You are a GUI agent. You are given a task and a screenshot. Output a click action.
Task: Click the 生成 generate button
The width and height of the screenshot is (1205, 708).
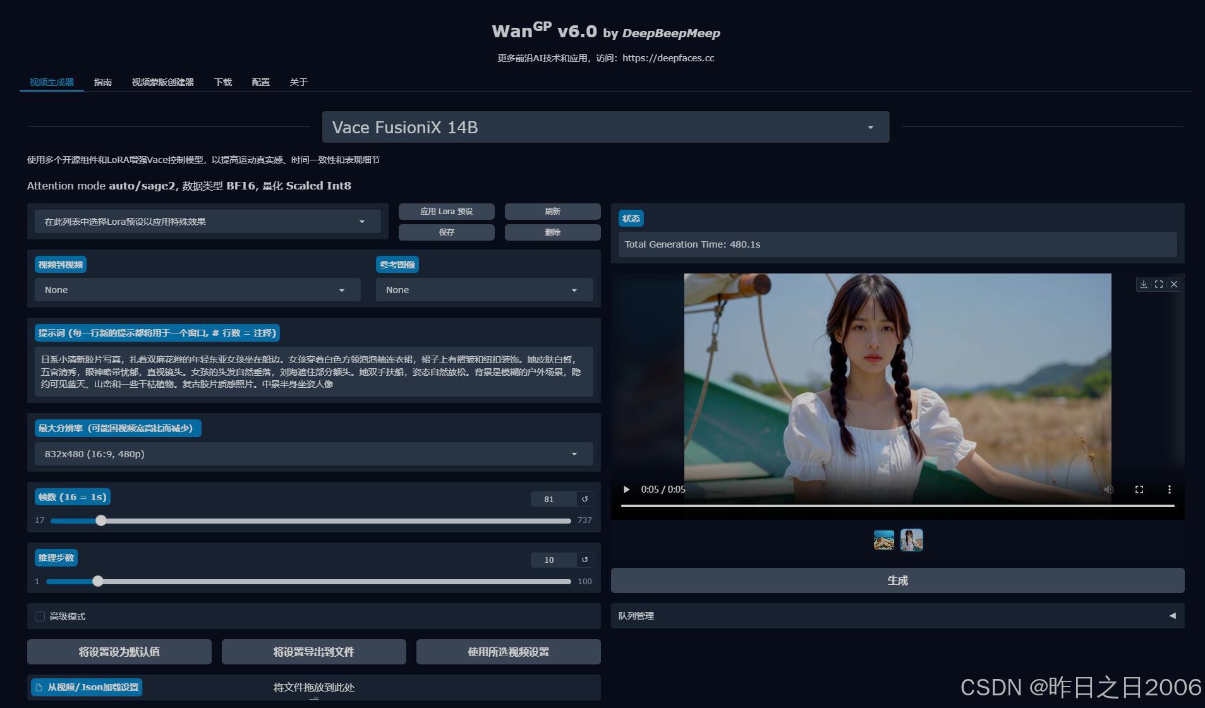[x=897, y=580]
